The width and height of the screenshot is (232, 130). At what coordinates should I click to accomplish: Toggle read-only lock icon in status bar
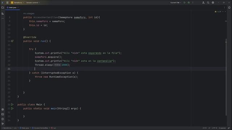(229, 128)
